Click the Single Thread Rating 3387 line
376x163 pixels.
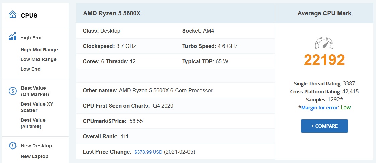[x=324, y=84]
